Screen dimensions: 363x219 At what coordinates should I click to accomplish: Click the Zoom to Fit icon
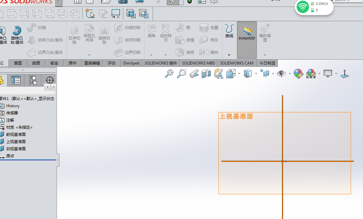pyautogui.click(x=169, y=74)
